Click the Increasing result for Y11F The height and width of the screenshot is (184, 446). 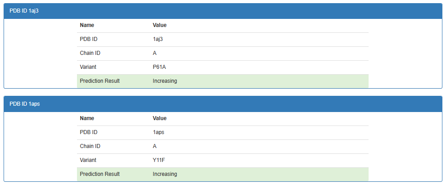point(165,174)
